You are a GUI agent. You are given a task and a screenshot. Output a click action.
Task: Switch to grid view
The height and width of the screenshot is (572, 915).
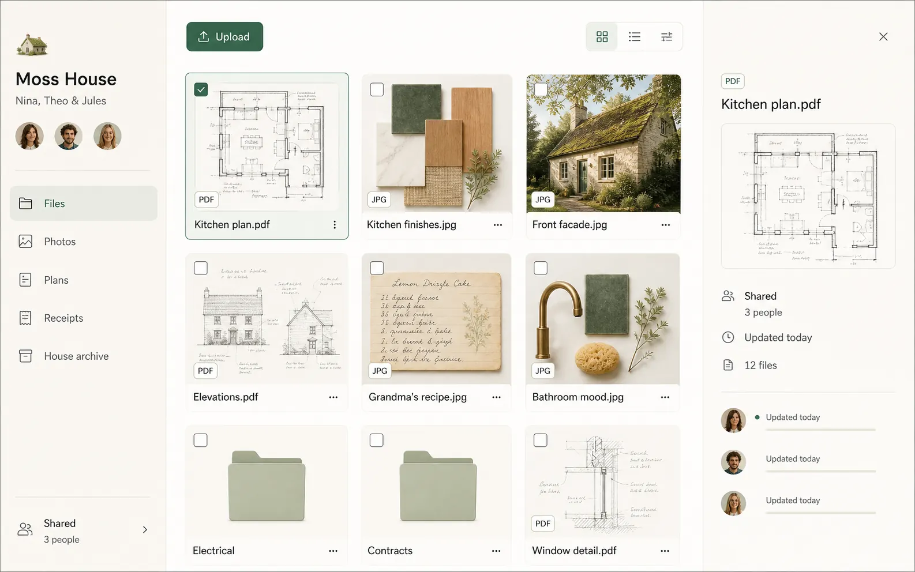point(602,37)
